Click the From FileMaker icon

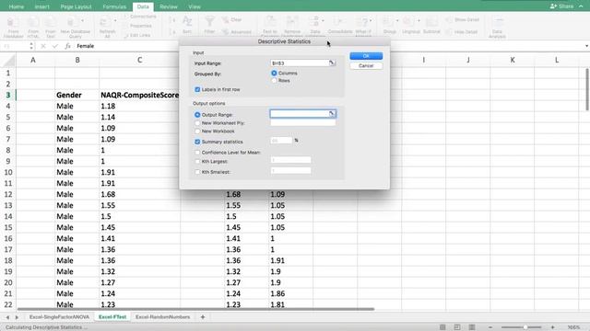(x=13, y=22)
